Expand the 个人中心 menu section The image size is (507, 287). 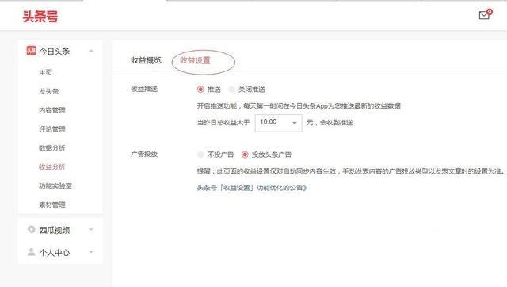91,252
